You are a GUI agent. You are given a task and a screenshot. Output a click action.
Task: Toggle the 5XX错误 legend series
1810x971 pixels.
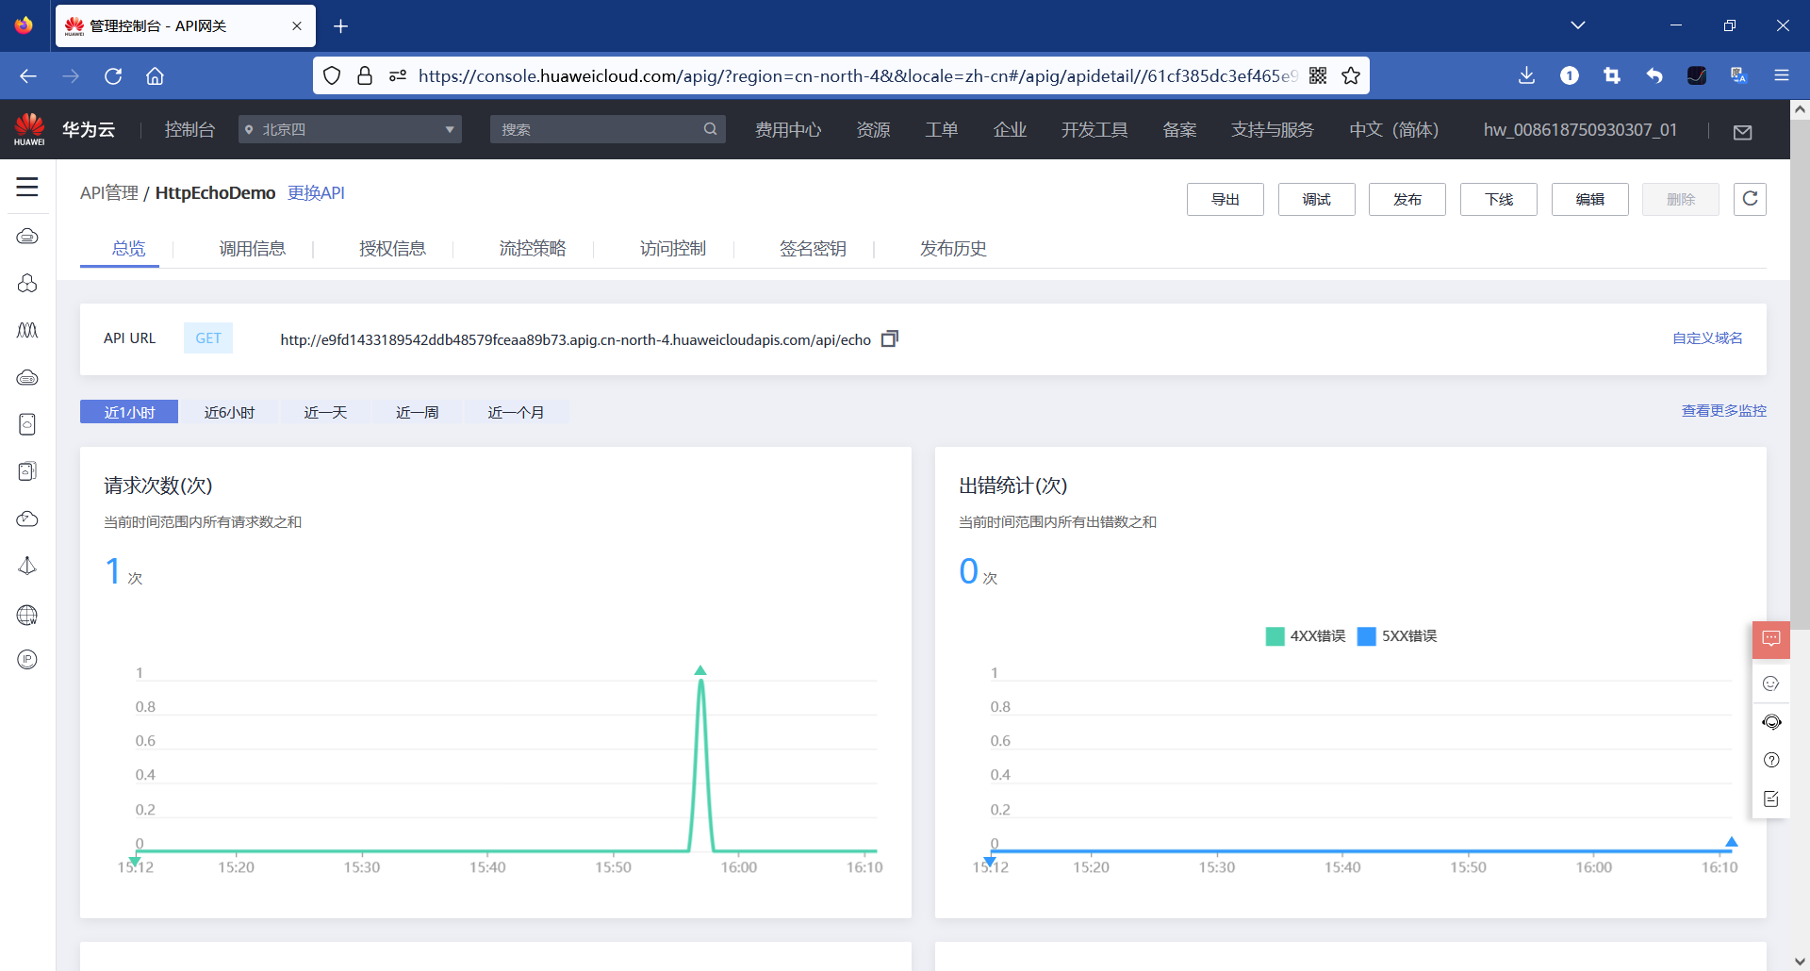[x=1397, y=636]
